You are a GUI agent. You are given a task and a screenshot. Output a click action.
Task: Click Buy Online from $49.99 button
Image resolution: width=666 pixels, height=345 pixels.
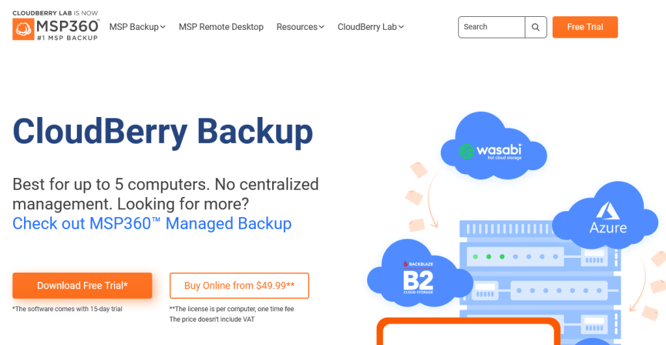point(239,286)
